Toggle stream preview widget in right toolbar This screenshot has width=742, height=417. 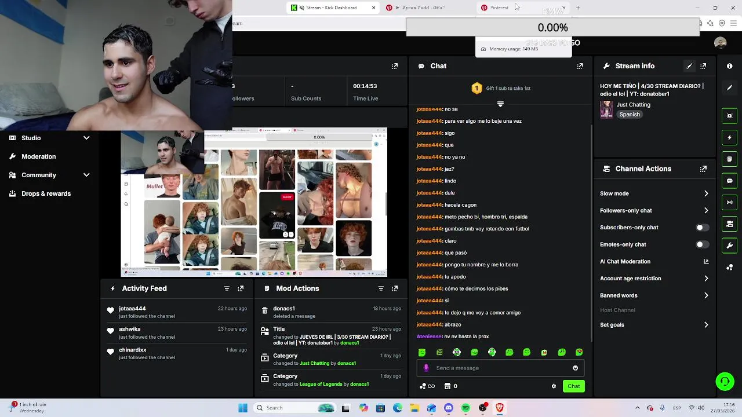coord(730,116)
